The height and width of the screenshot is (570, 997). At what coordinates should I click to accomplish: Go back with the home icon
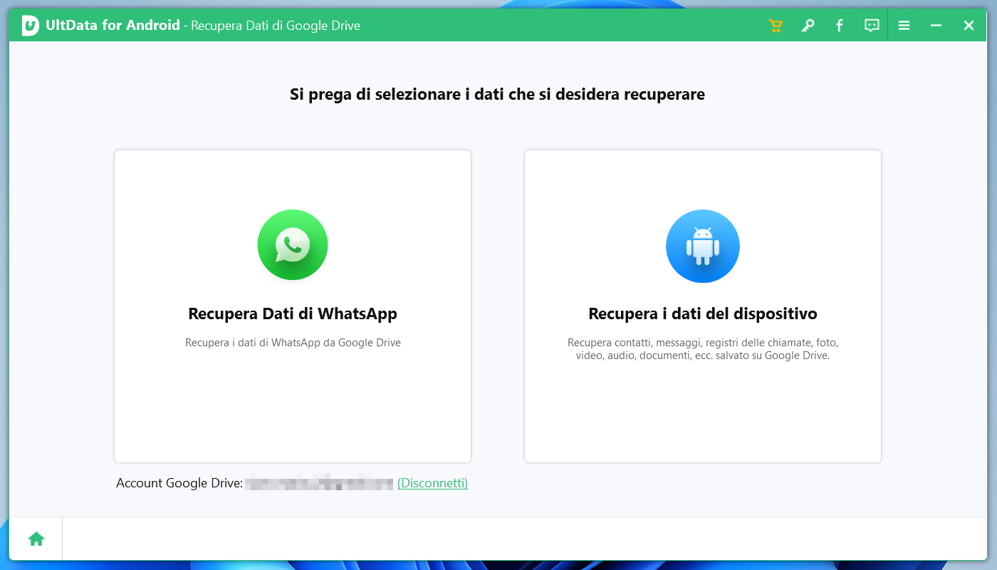pyautogui.click(x=36, y=539)
